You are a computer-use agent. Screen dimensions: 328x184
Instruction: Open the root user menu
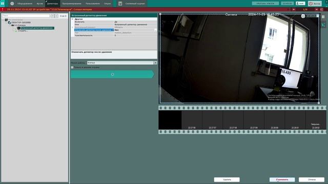[x=300, y=4]
